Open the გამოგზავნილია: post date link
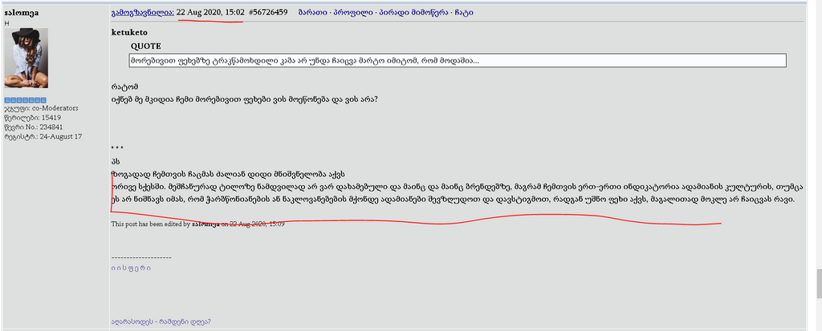Viewport: 822px width, 331px height. (143, 13)
